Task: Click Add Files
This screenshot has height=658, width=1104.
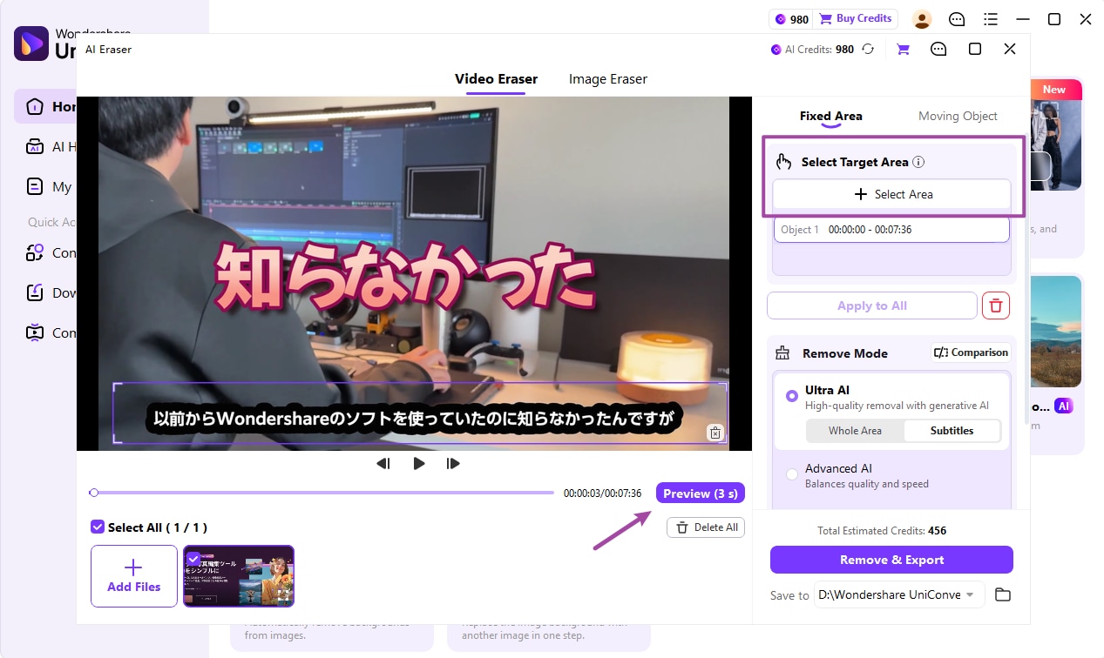Action: pyautogui.click(x=134, y=575)
